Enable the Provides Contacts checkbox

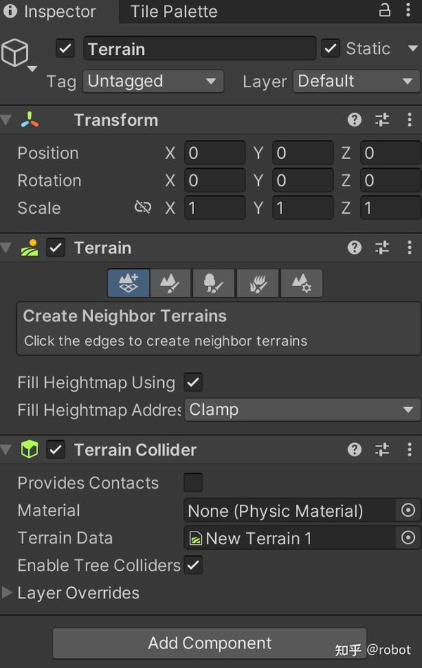click(193, 482)
